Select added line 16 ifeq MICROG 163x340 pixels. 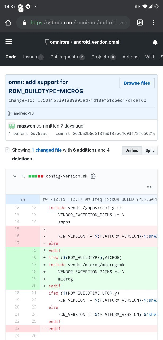[81, 257]
